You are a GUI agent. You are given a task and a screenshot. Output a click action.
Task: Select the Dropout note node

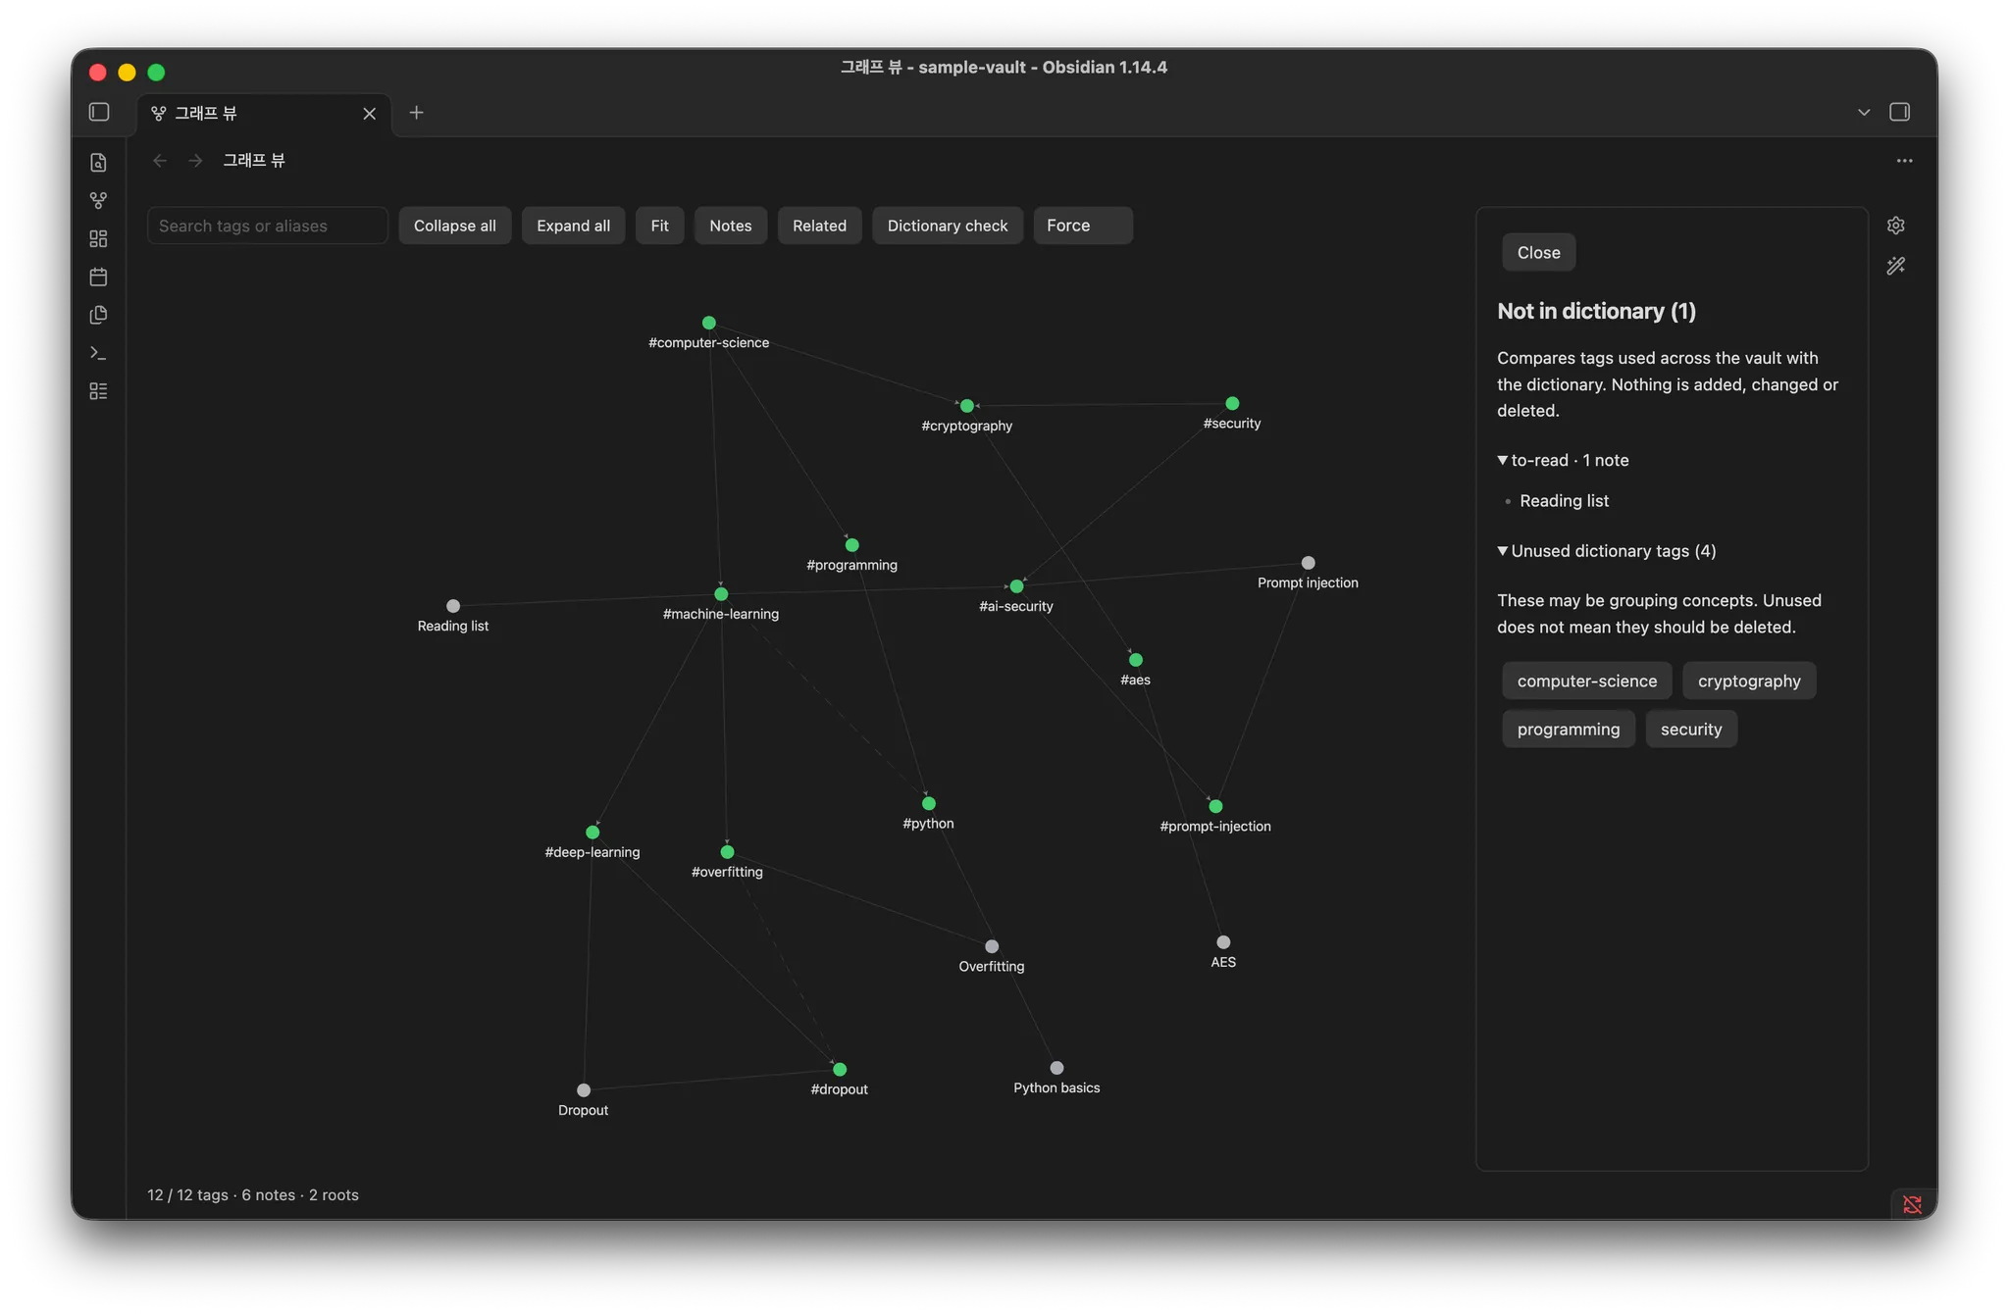[584, 1090]
